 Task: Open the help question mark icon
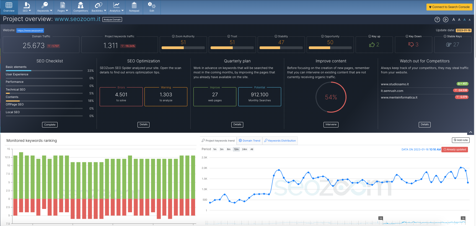pos(437,20)
